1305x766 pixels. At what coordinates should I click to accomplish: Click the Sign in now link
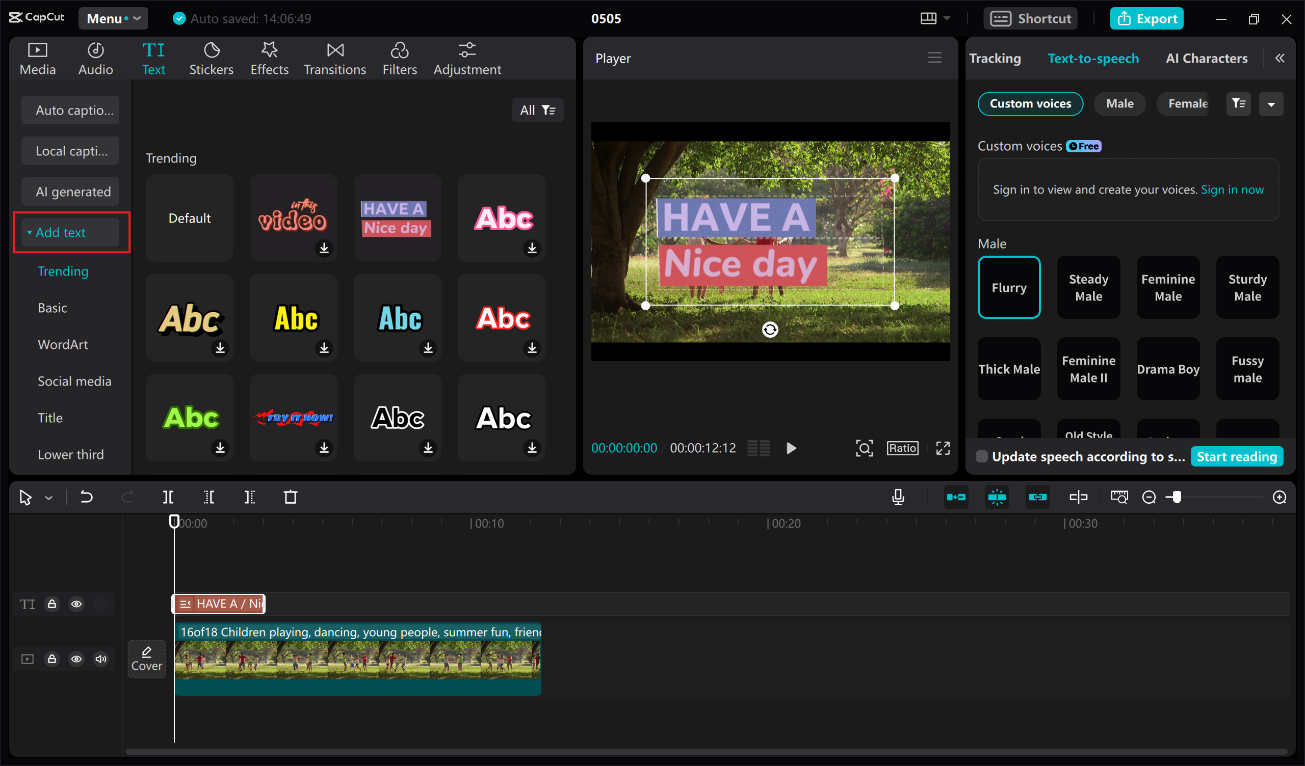click(x=1232, y=190)
